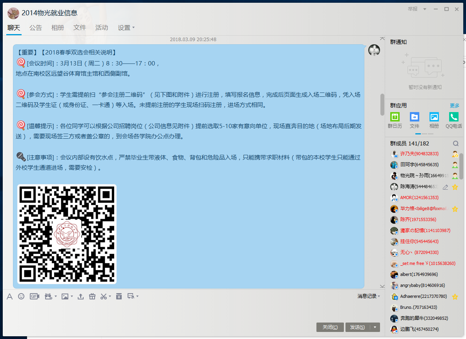Screen dimensions: 466x339
Task: Click the upload file icon in the toolbar
Action: (x=80, y=296)
